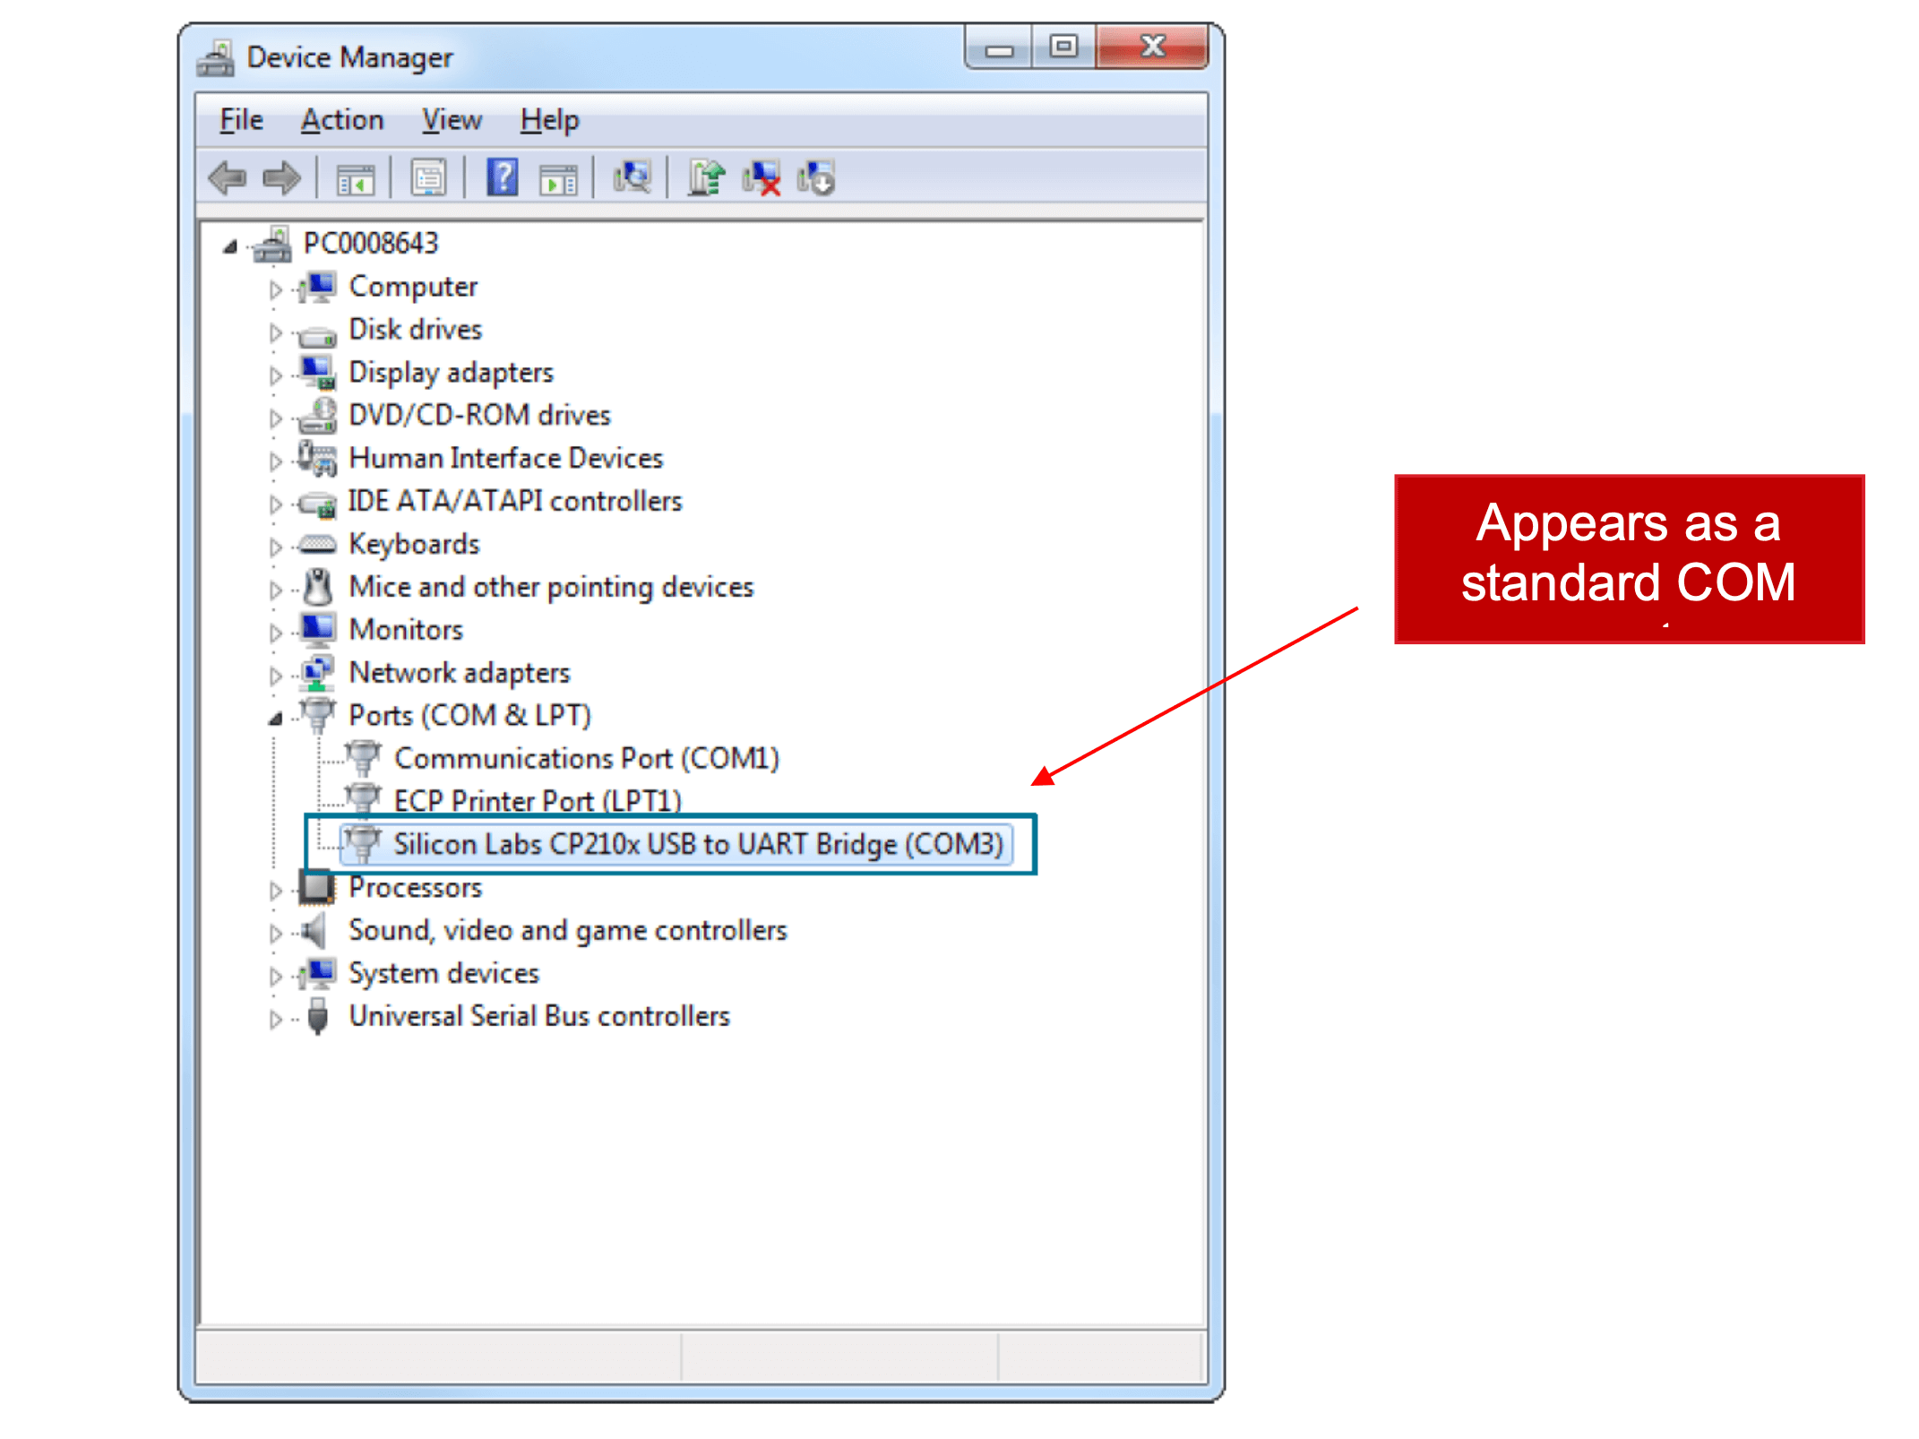The width and height of the screenshot is (1919, 1439).
Task: Open Properties using the properties toolbar icon
Action: click(x=431, y=178)
